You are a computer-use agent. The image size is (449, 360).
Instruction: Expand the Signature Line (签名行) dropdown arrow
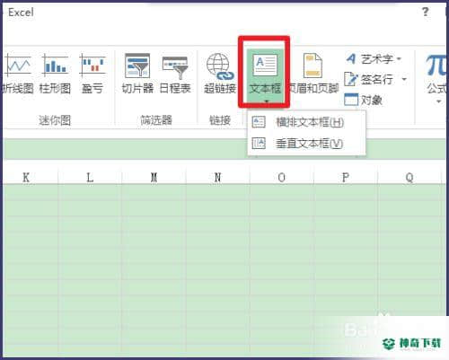[404, 79]
